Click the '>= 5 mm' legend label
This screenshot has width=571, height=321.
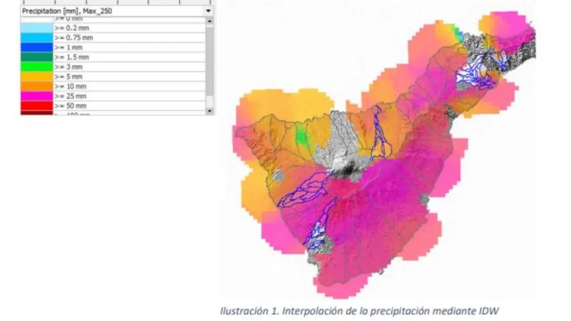pyautogui.click(x=68, y=77)
